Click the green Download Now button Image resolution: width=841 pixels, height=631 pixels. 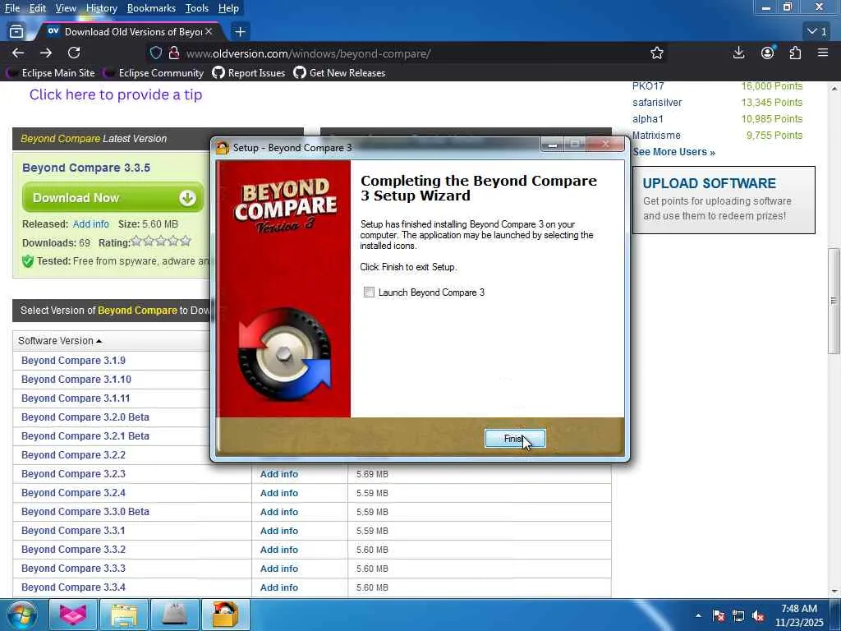point(113,197)
